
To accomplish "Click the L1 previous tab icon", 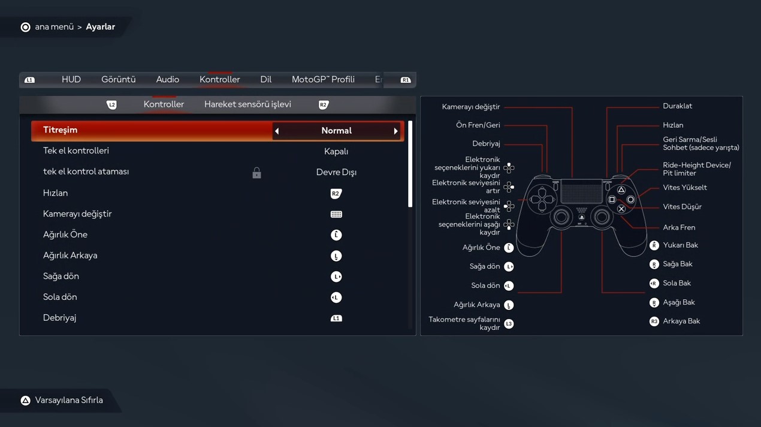I will point(29,80).
